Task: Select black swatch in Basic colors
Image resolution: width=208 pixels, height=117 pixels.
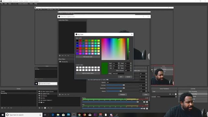Action: point(77,41)
